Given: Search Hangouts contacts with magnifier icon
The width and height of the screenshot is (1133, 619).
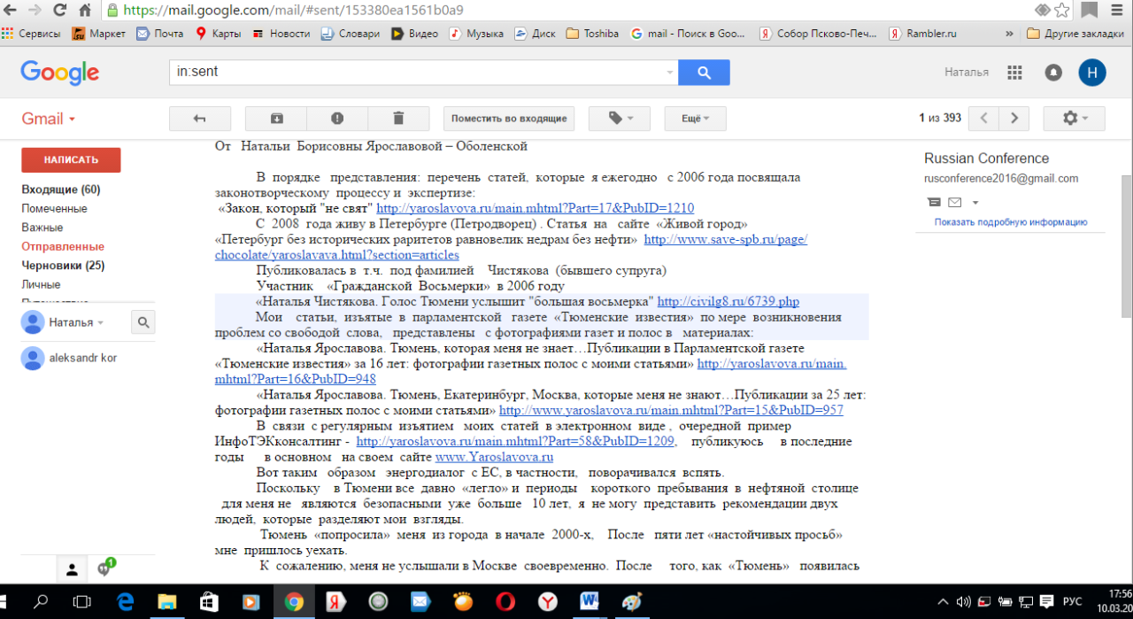Looking at the screenshot, I should click(x=144, y=322).
